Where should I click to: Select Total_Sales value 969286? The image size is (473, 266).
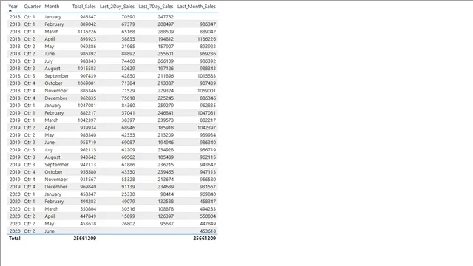click(88, 47)
